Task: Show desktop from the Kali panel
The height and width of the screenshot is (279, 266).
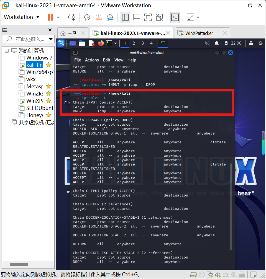Action: coord(73,43)
